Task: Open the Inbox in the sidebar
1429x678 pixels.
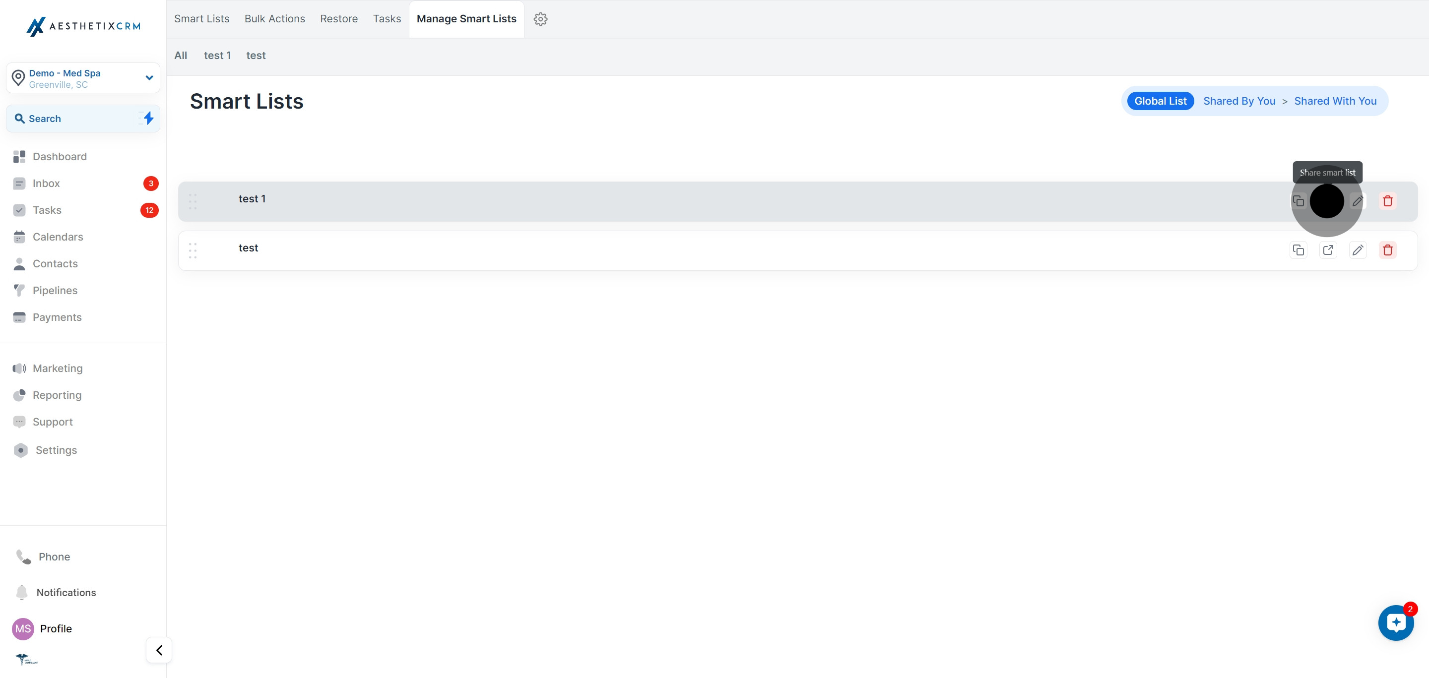Action: [46, 184]
